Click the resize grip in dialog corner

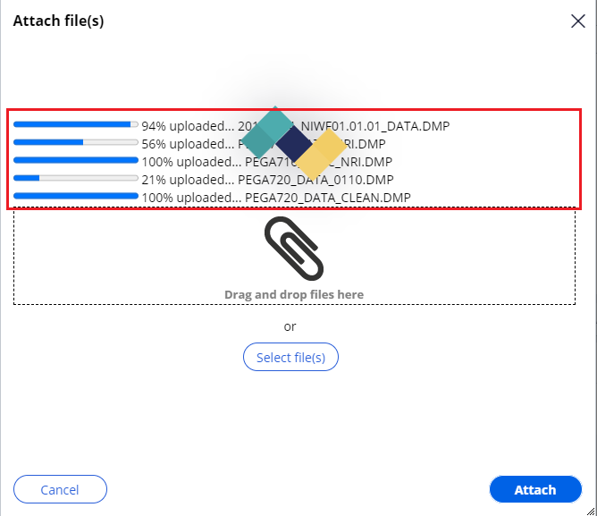click(x=591, y=511)
